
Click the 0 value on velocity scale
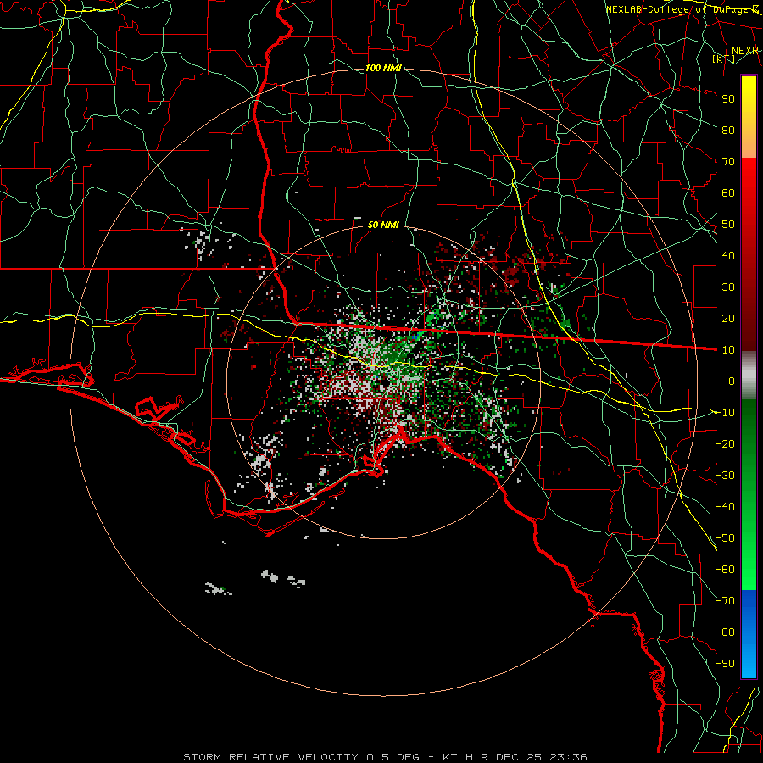click(732, 381)
